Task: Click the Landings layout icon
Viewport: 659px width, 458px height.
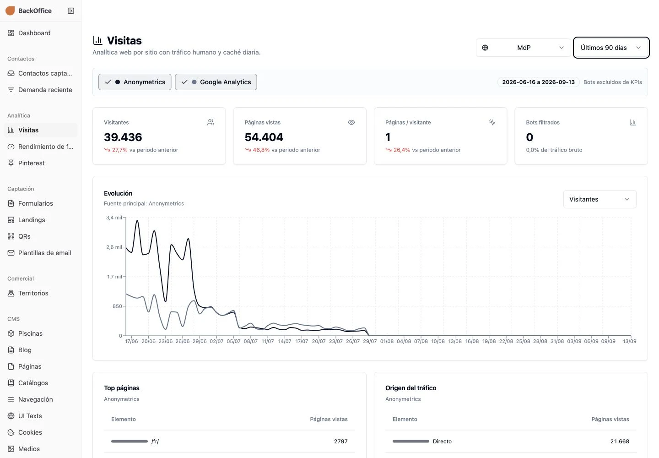Action: 11,220
